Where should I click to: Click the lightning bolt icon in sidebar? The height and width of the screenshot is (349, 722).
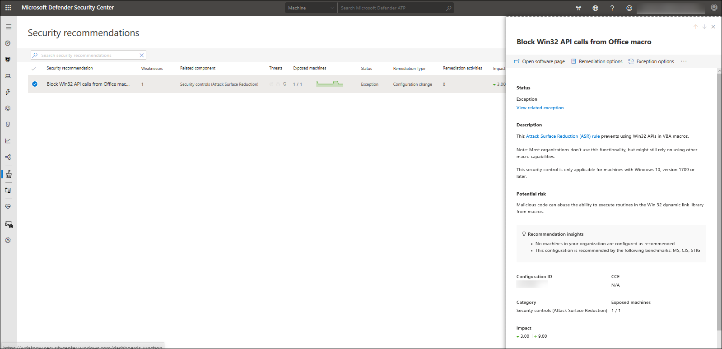8,92
